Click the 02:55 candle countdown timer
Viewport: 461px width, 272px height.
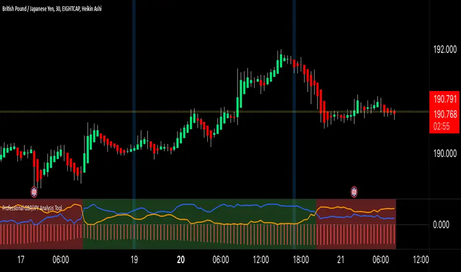pos(441,127)
